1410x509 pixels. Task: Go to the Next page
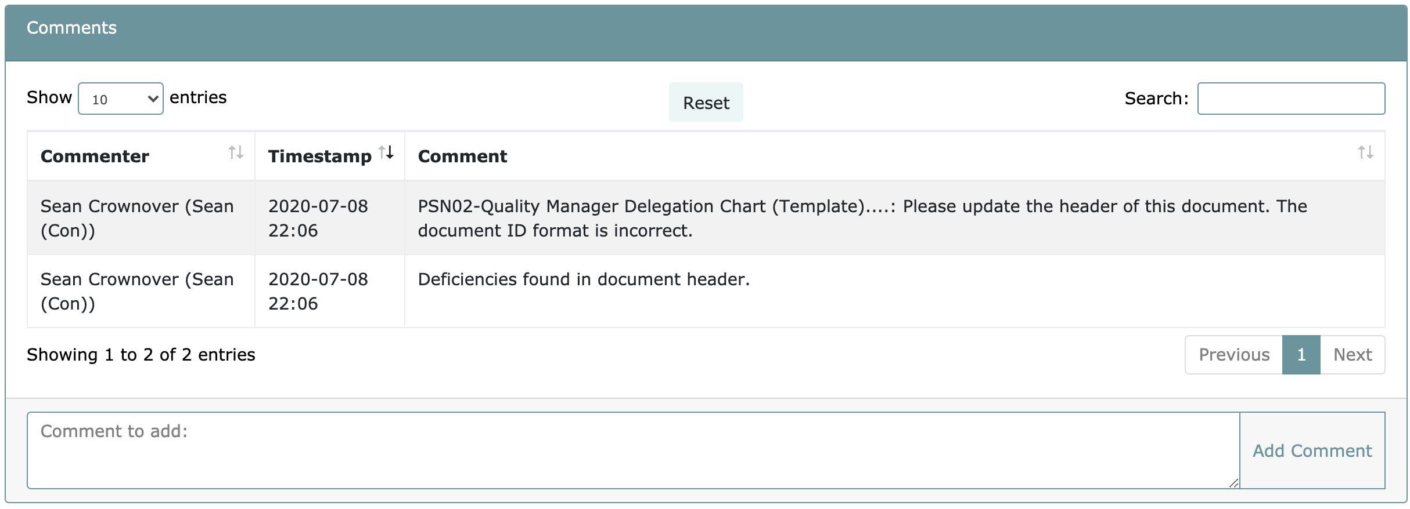1352,355
